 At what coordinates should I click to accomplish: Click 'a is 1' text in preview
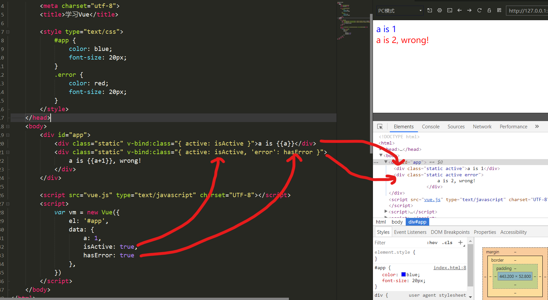pos(386,29)
